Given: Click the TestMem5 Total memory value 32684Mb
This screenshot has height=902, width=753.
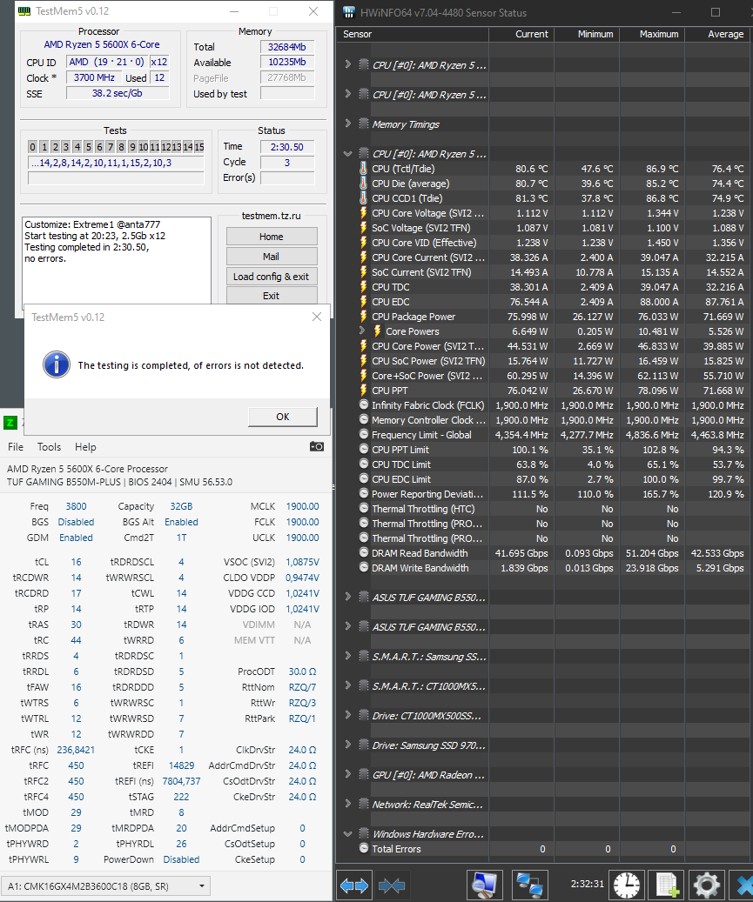Looking at the screenshot, I should (x=287, y=47).
